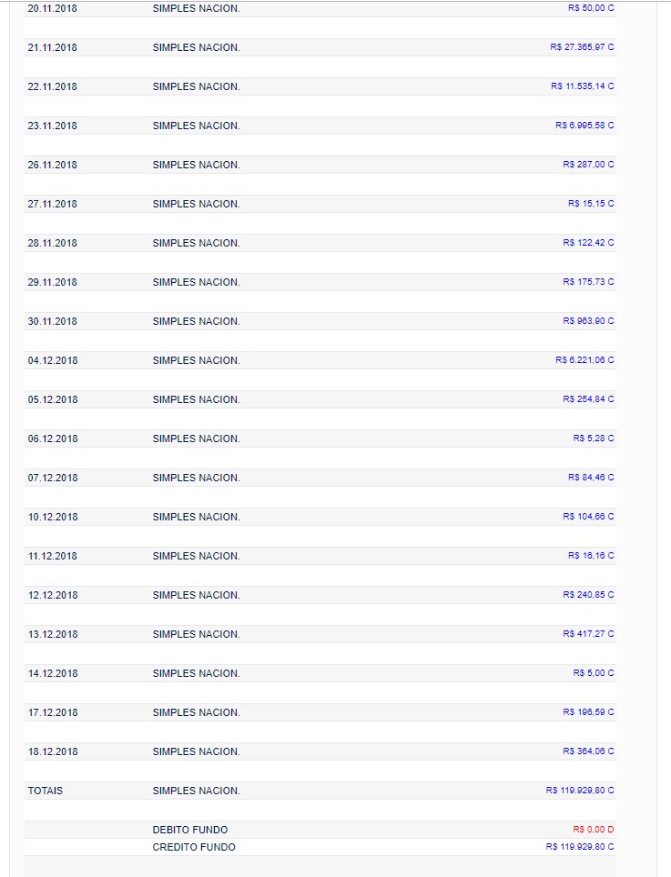This screenshot has height=877, width=671.
Task: Select the 30.11.2018 row date
Action: point(53,322)
